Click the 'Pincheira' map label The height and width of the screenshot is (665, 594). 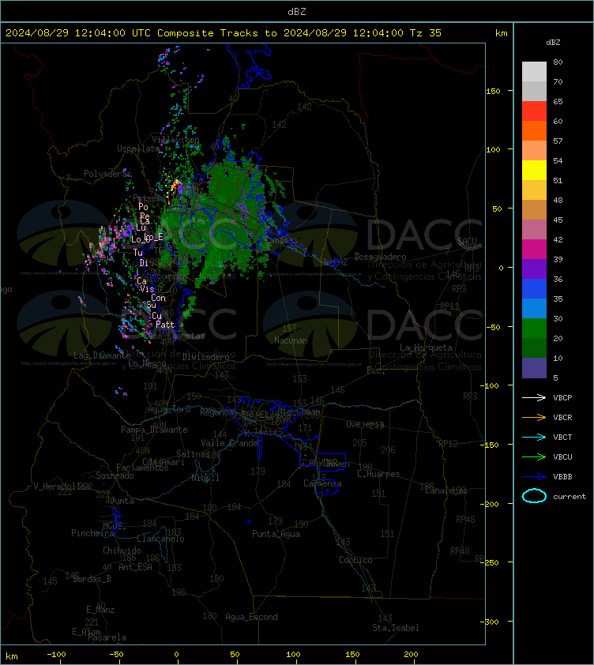click(92, 532)
